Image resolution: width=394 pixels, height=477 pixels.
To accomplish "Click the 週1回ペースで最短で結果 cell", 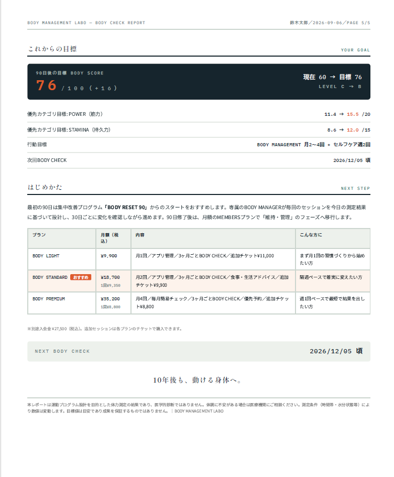I will tap(332, 302).
